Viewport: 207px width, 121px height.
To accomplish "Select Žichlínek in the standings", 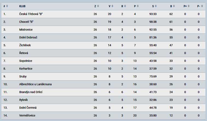I will coord(25,45).
